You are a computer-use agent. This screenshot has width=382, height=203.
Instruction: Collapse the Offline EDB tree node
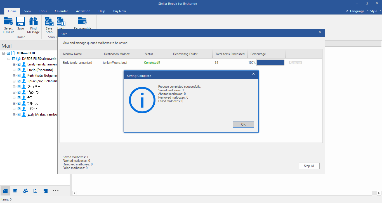[4, 53]
